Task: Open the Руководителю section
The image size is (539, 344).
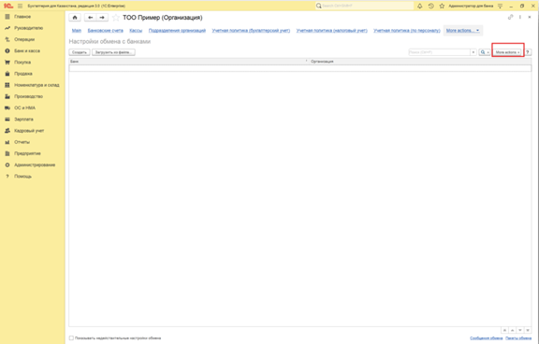Action: pyautogui.click(x=28, y=28)
